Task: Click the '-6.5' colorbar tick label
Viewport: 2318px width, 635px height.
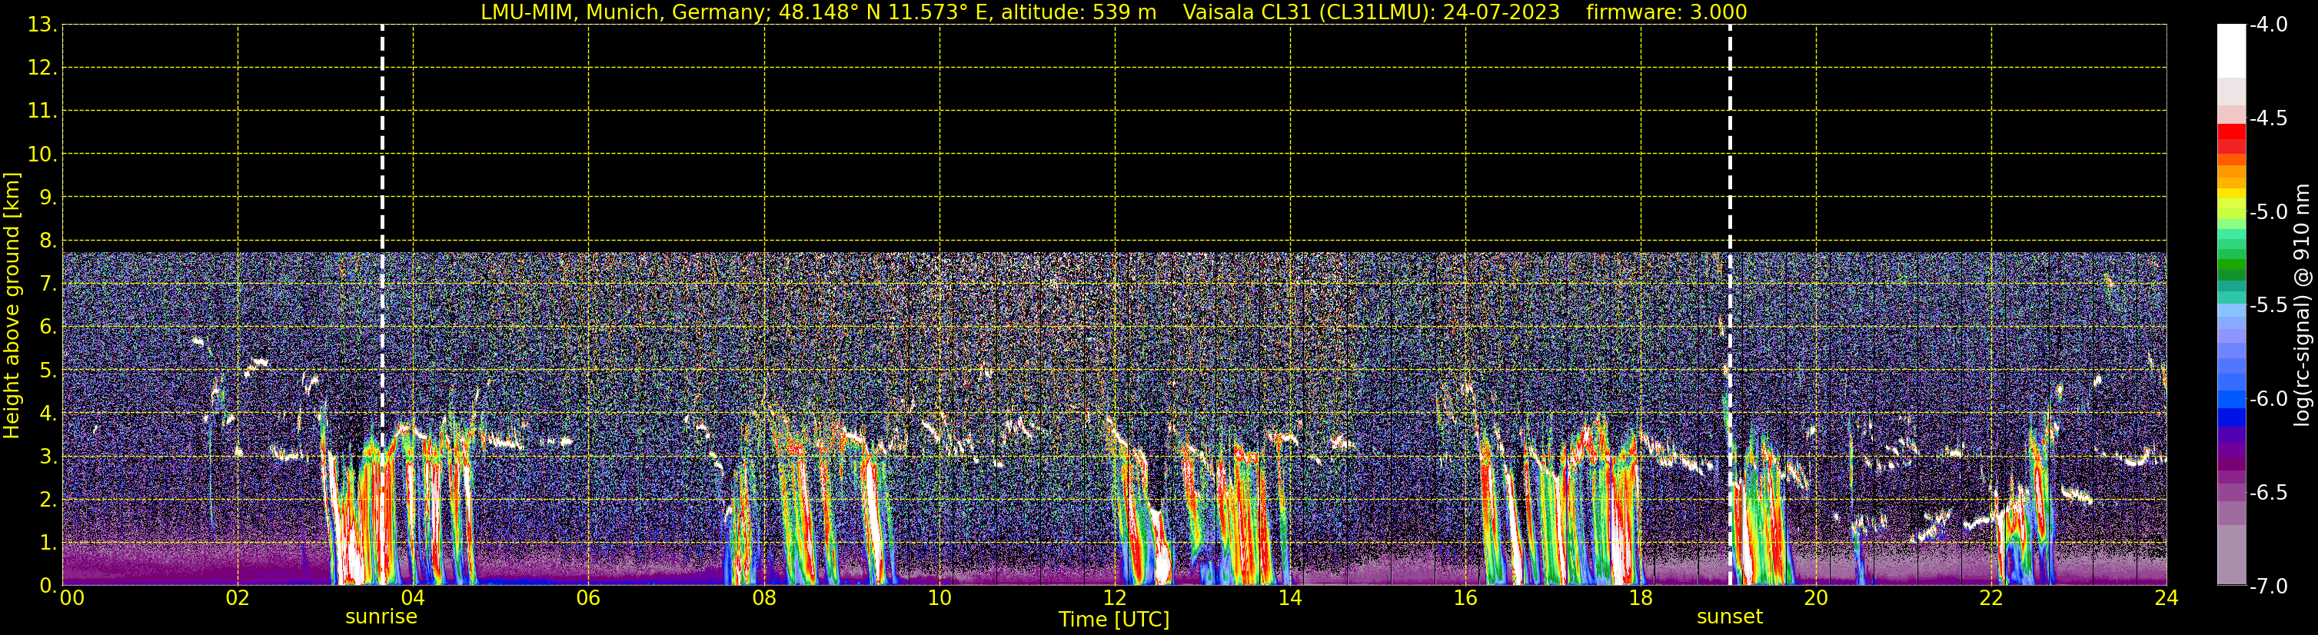Action: click(2269, 492)
